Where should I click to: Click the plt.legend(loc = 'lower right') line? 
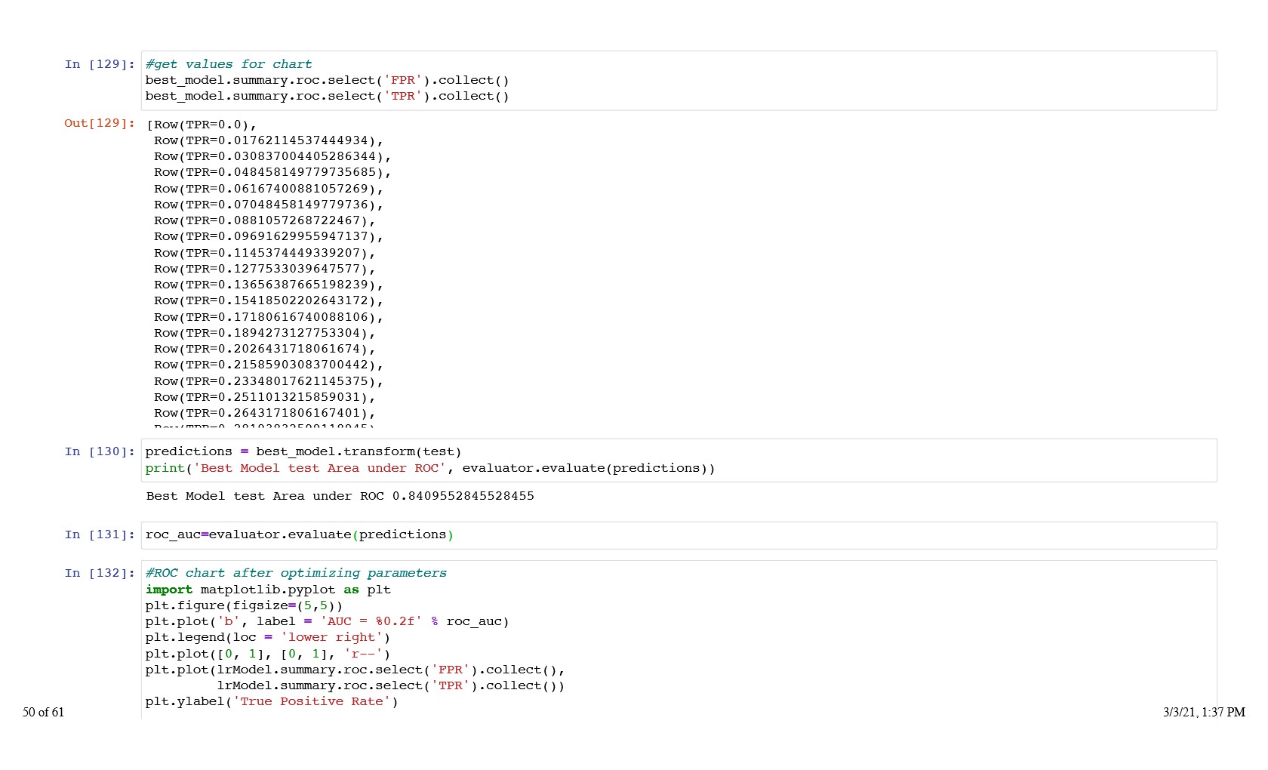tap(268, 637)
